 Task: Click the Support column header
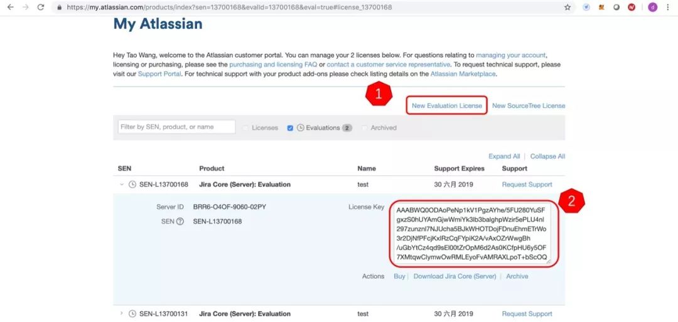click(x=515, y=169)
